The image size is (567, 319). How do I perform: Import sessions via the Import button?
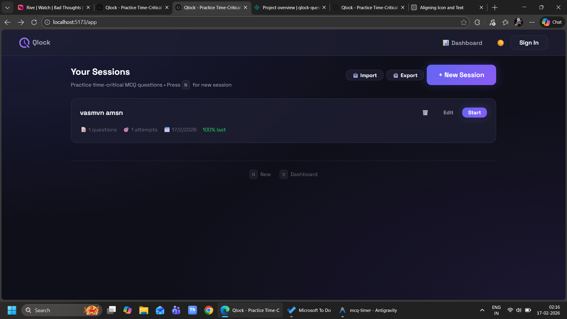pos(364,75)
